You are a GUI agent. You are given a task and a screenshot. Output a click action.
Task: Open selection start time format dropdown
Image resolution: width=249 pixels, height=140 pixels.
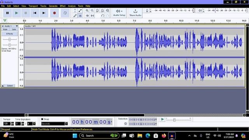(x=156, y=119)
